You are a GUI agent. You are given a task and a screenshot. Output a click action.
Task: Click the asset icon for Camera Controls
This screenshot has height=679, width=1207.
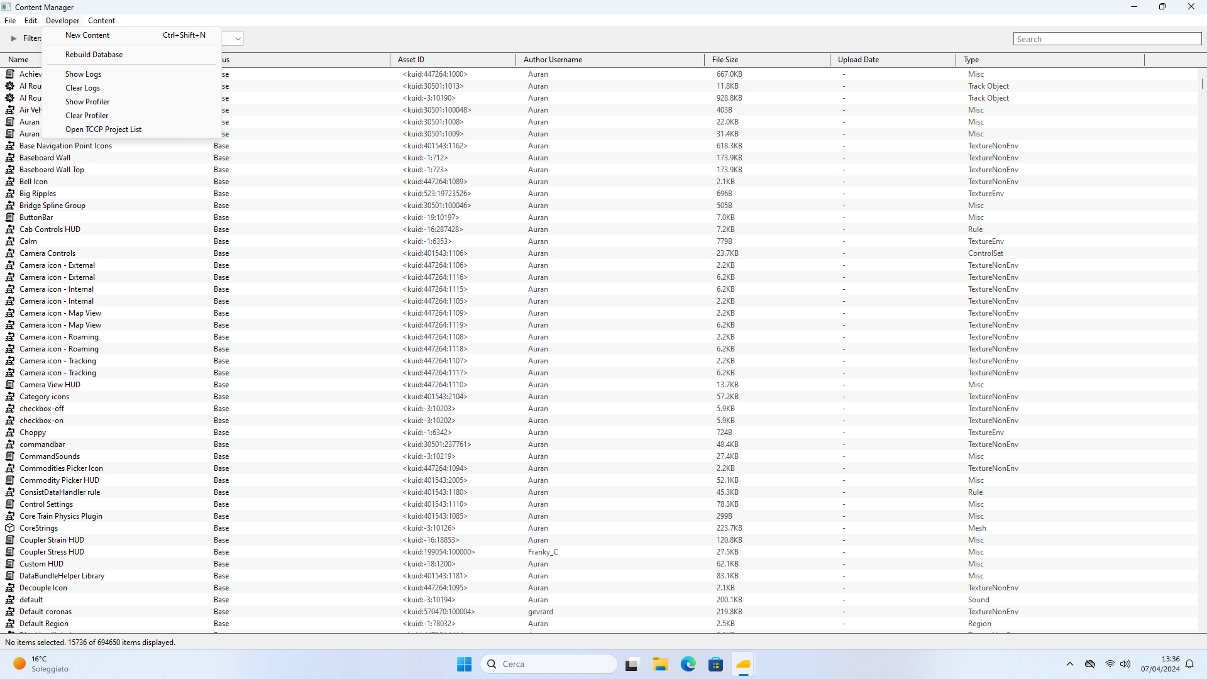(10, 253)
